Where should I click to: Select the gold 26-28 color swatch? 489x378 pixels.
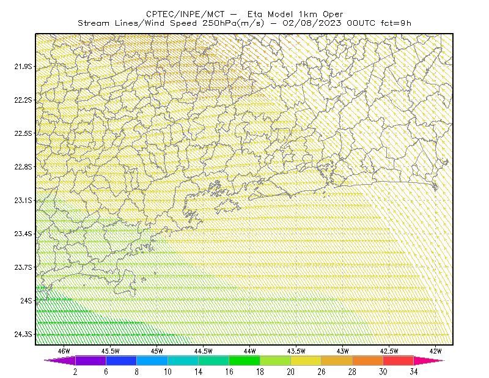point(337,360)
